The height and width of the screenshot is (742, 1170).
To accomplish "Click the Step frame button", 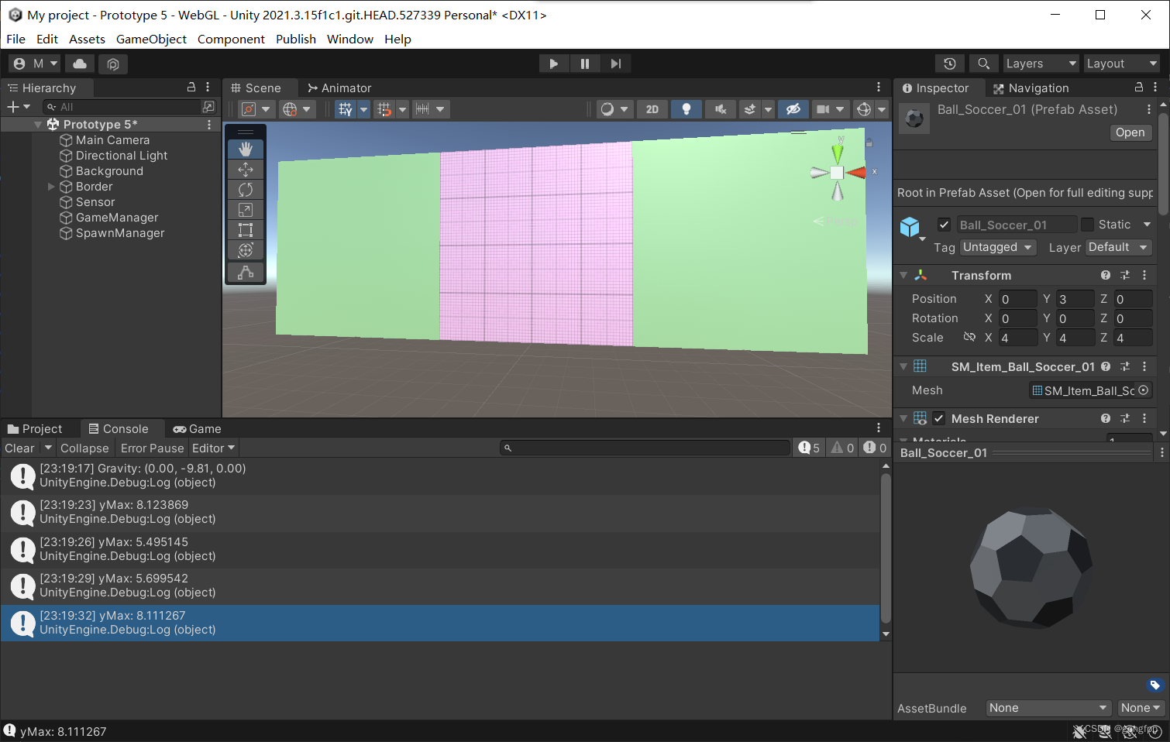I will [x=616, y=64].
